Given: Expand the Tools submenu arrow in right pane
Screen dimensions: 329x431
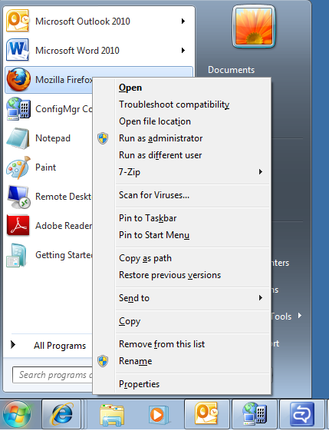Looking at the screenshot, I should tap(300, 316).
